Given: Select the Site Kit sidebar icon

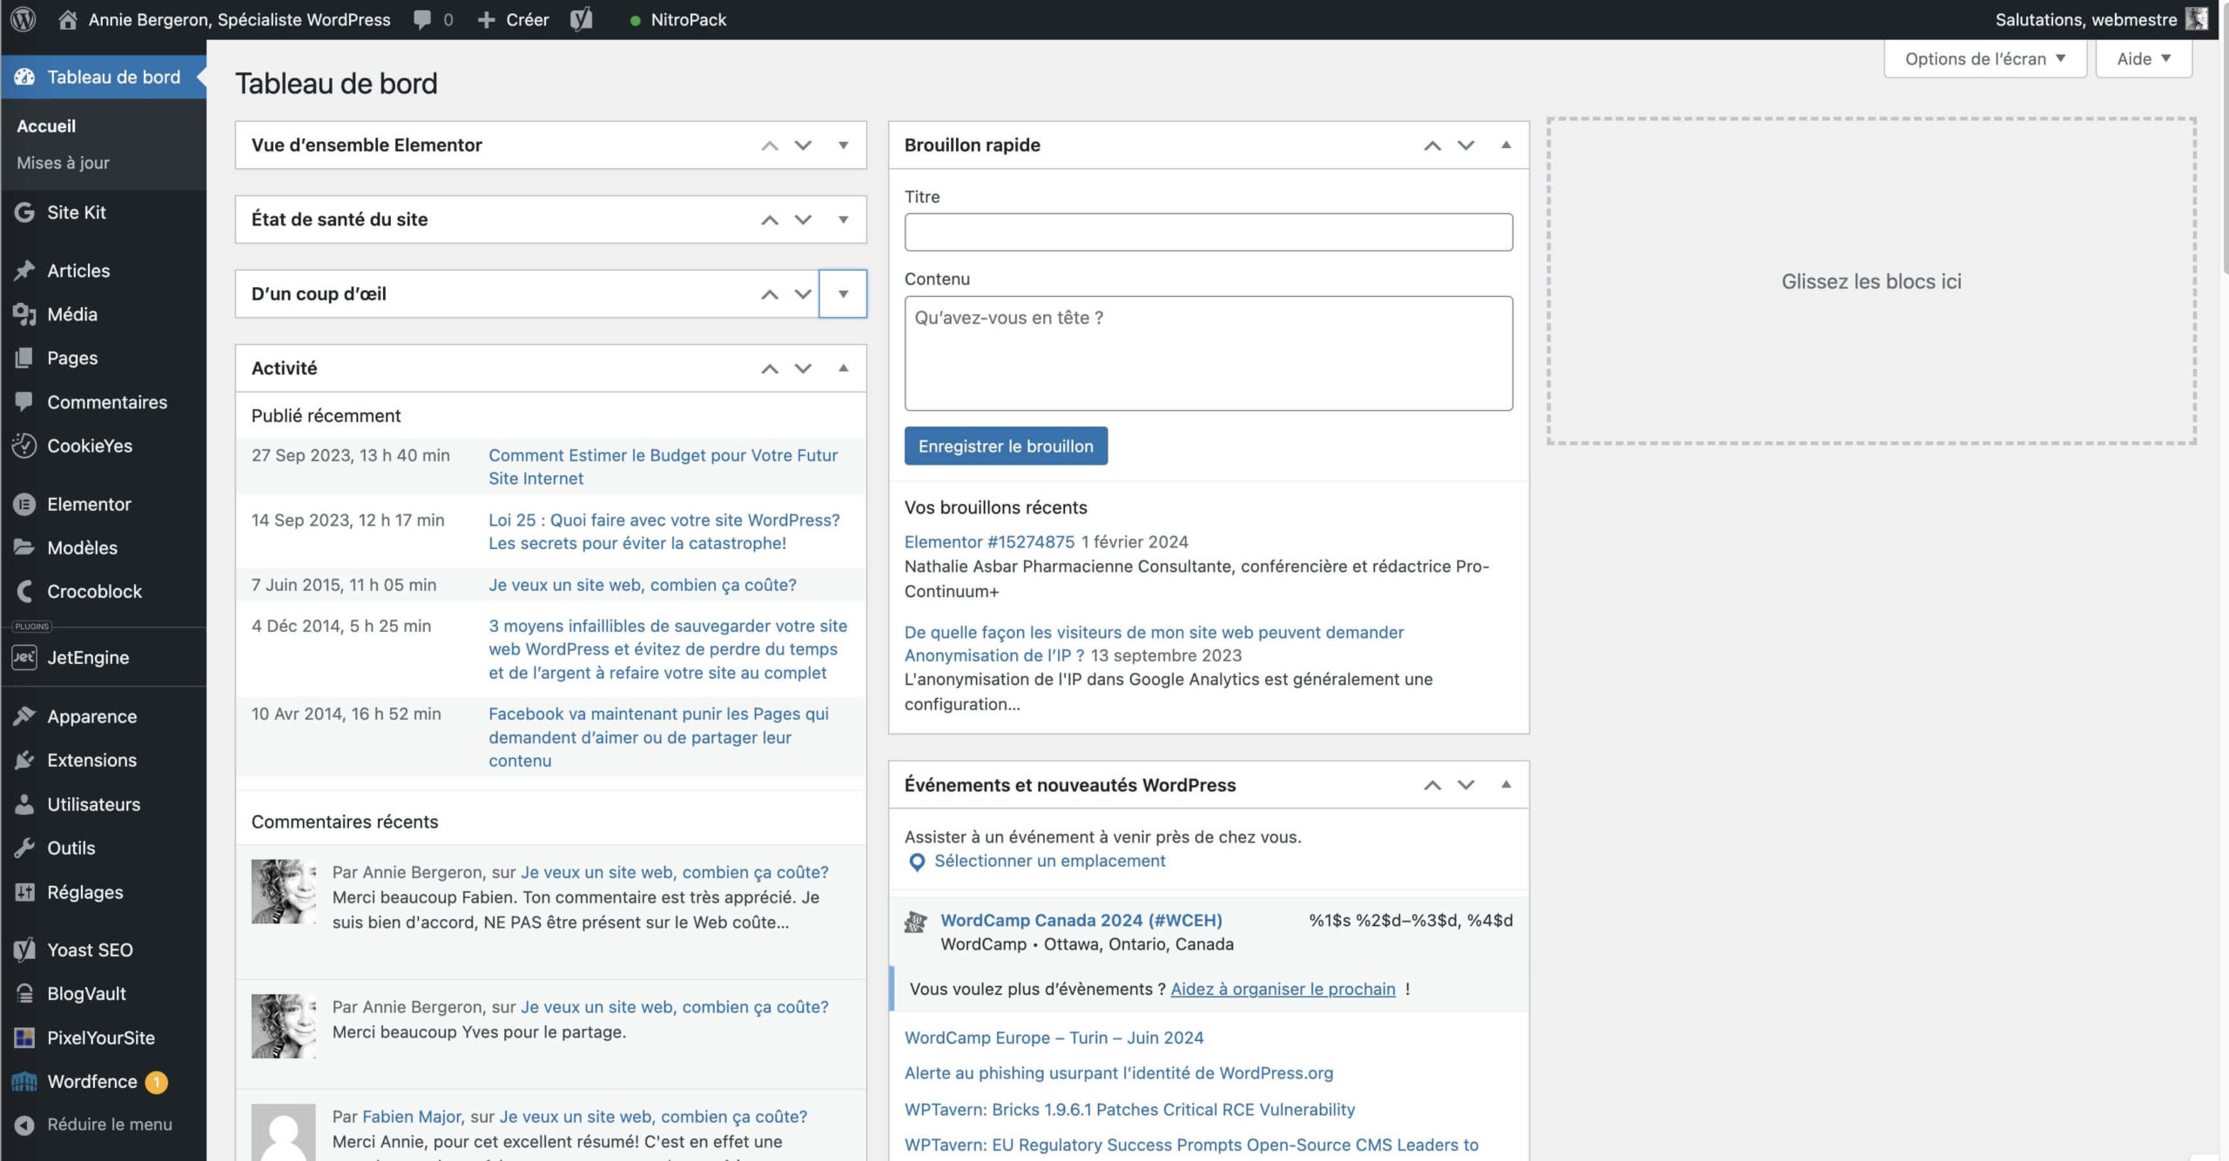Looking at the screenshot, I should pos(24,212).
